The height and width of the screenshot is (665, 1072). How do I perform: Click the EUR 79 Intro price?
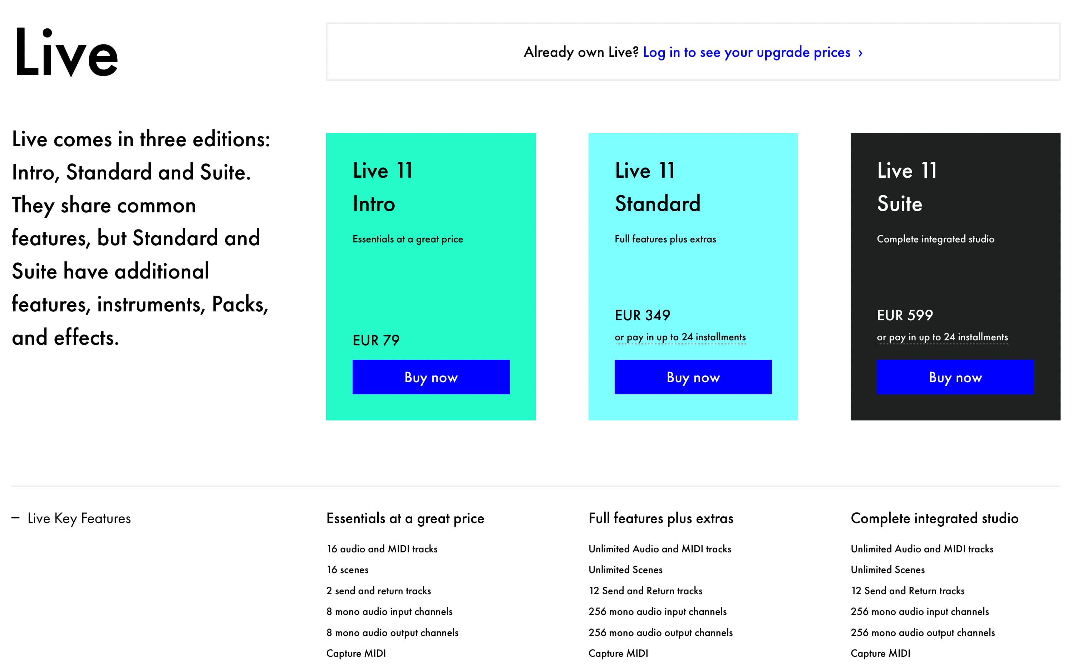(376, 340)
